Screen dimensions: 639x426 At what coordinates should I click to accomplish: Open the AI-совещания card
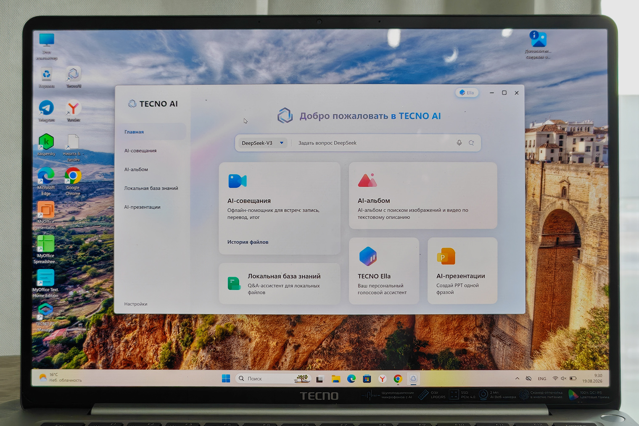pos(280,208)
